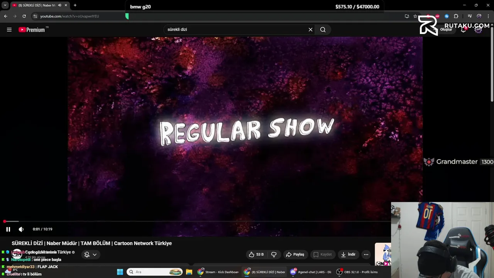Open the YouTube hamburger guide menu
The image size is (494, 278).
(9, 30)
